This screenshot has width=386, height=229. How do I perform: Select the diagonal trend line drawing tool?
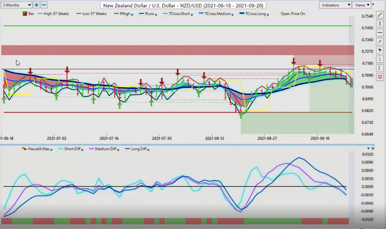380,15
